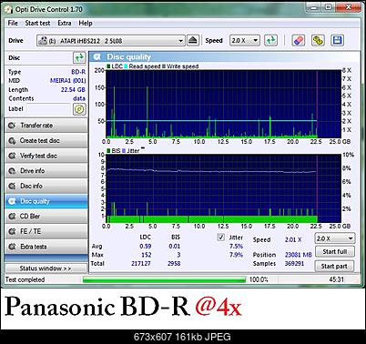Image resolution: width=366 pixels, height=344 pixels.
Task: Select the CD Bler tab
Action: 46,217
